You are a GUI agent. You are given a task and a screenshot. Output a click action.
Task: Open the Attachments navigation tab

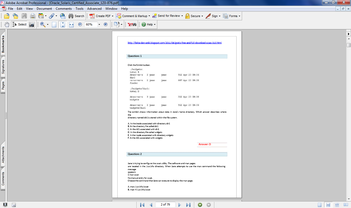pos(3,155)
